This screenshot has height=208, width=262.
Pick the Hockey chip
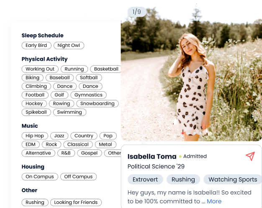click(x=34, y=104)
